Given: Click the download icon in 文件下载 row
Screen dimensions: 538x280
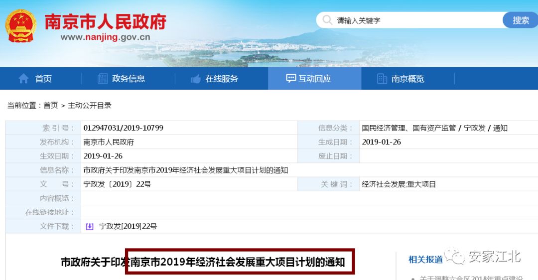Looking at the screenshot, I should [x=90, y=226].
